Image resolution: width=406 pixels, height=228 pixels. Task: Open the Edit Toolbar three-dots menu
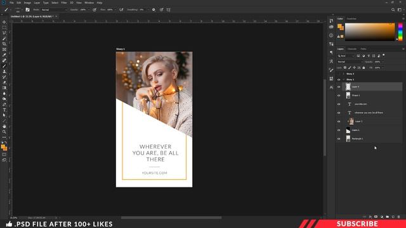coord(4,137)
